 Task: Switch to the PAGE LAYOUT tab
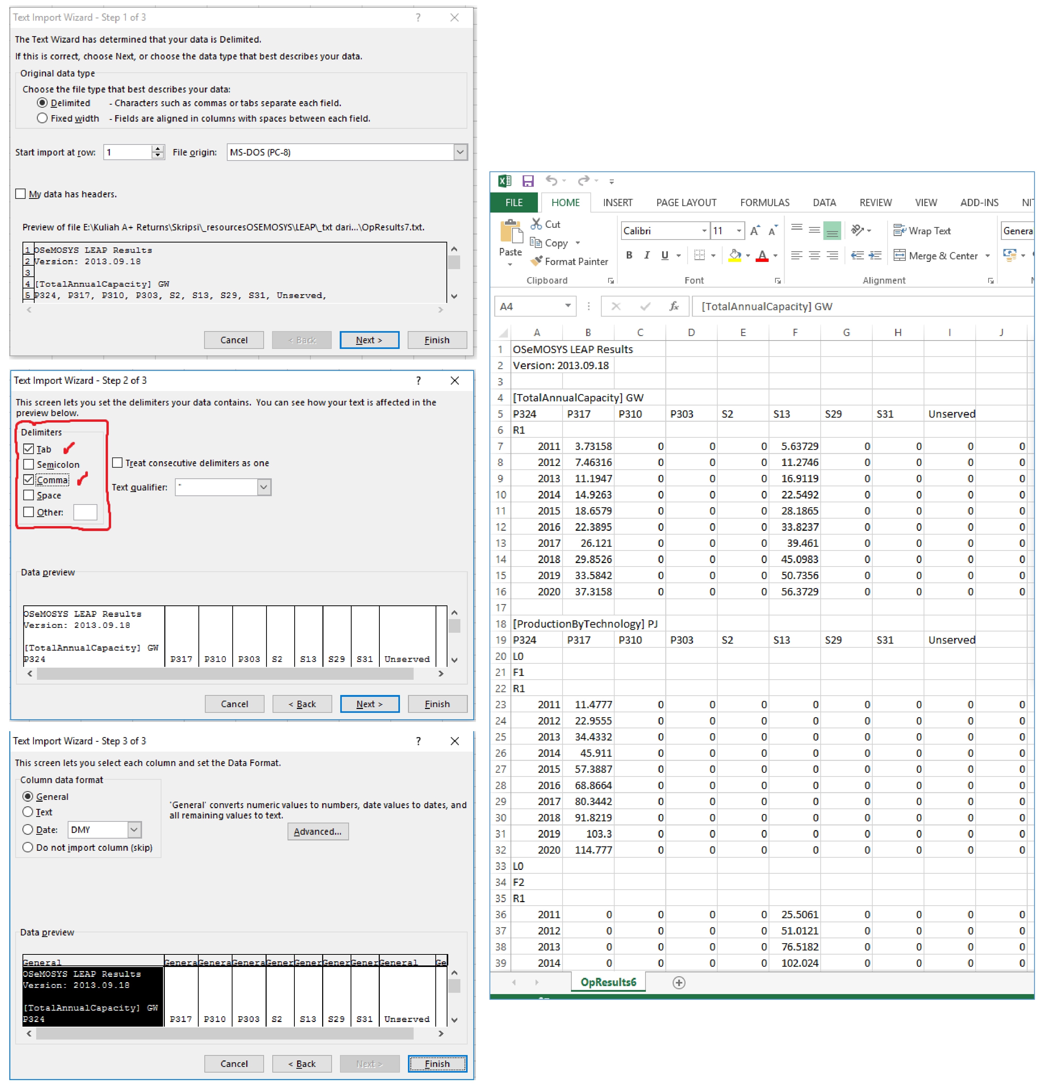(x=686, y=202)
